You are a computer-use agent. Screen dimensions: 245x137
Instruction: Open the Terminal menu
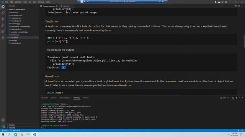coord(41,2)
